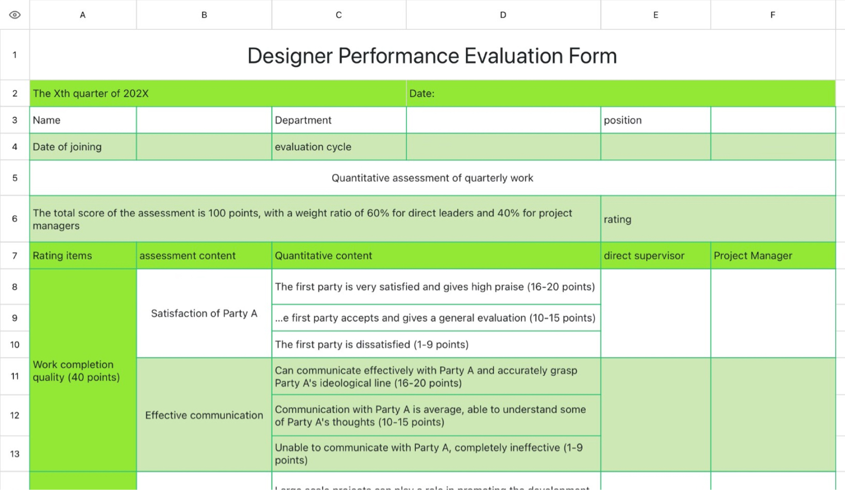Select row 5 header
Viewport: 845px width, 490px height.
point(15,178)
